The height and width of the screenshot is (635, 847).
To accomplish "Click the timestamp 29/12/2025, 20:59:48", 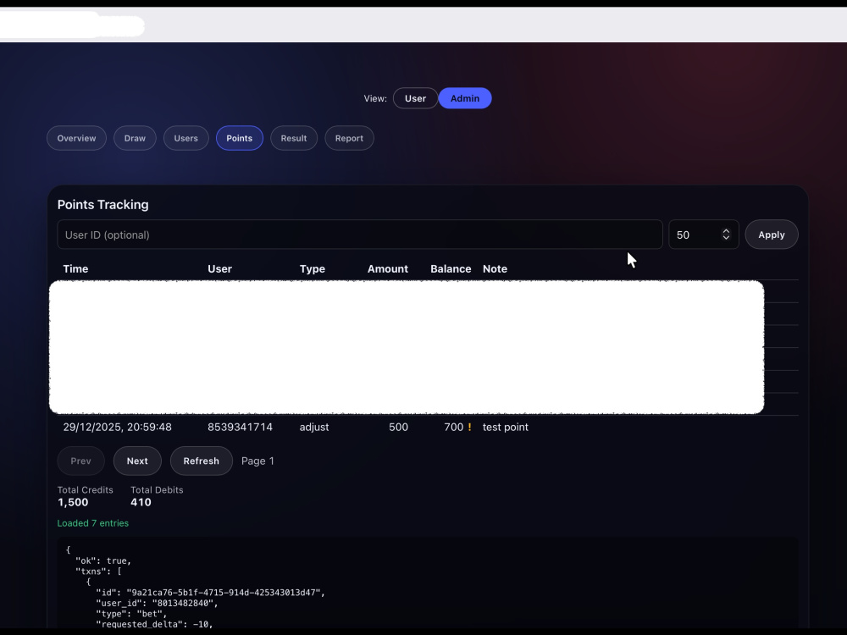I will (x=117, y=427).
